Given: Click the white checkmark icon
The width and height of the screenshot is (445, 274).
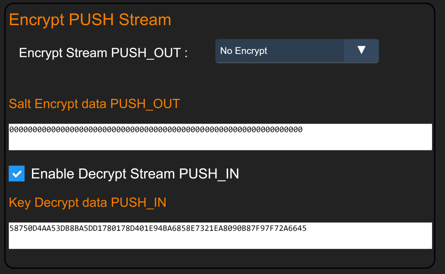Looking at the screenshot, I should tap(17, 174).
